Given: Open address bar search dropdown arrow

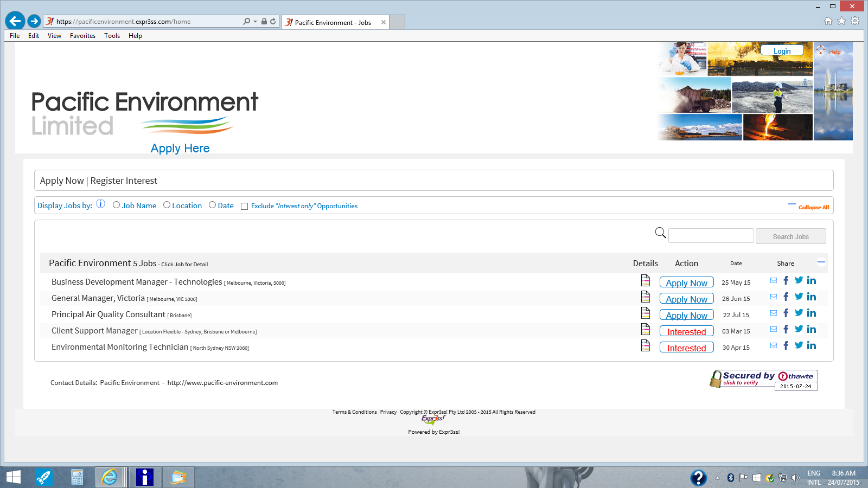Looking at the screenshot, I should (256, 22).
